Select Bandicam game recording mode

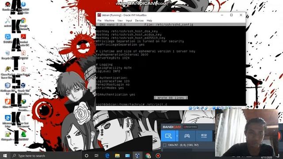187,136
